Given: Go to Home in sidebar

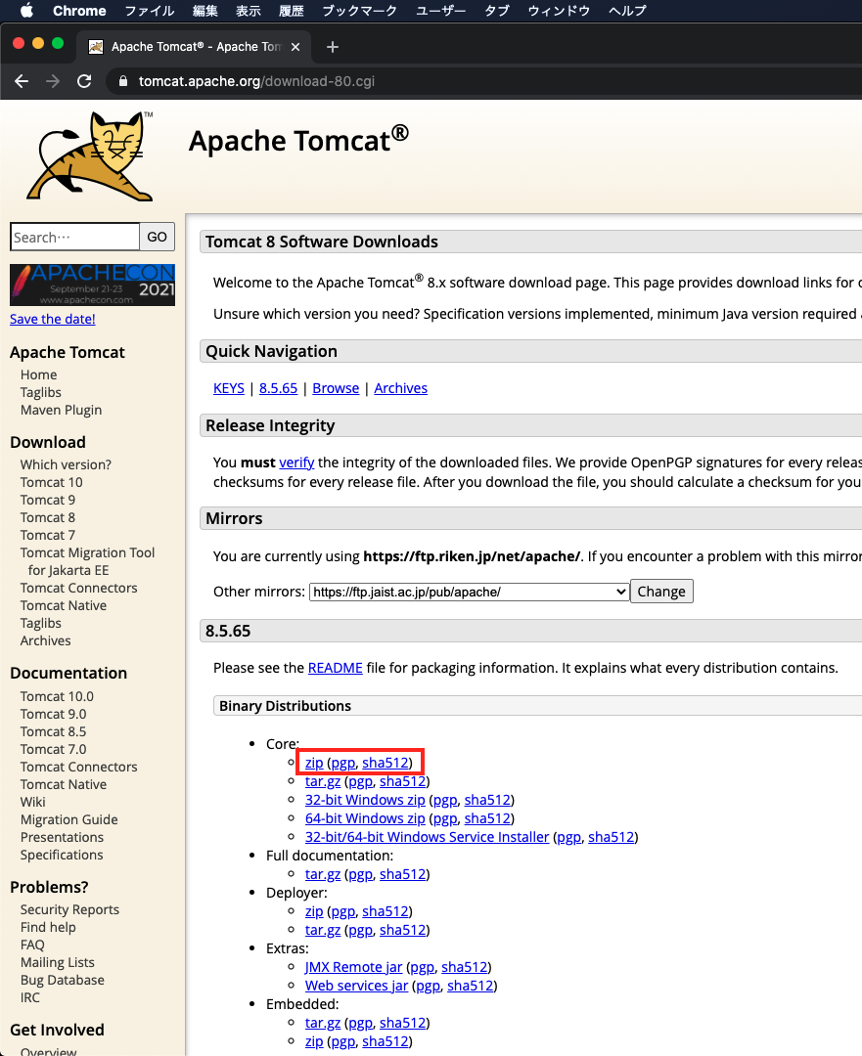Looking at the screenshot, I should [x=38, y=375].
